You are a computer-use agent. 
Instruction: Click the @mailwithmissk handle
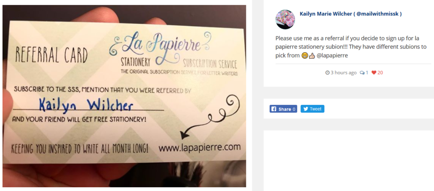378,14
